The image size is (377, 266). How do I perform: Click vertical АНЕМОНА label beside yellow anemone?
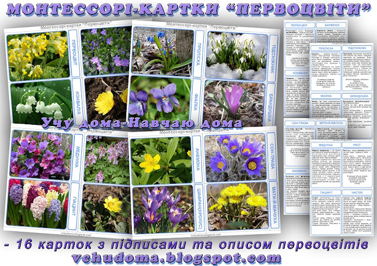click(197, 159)
